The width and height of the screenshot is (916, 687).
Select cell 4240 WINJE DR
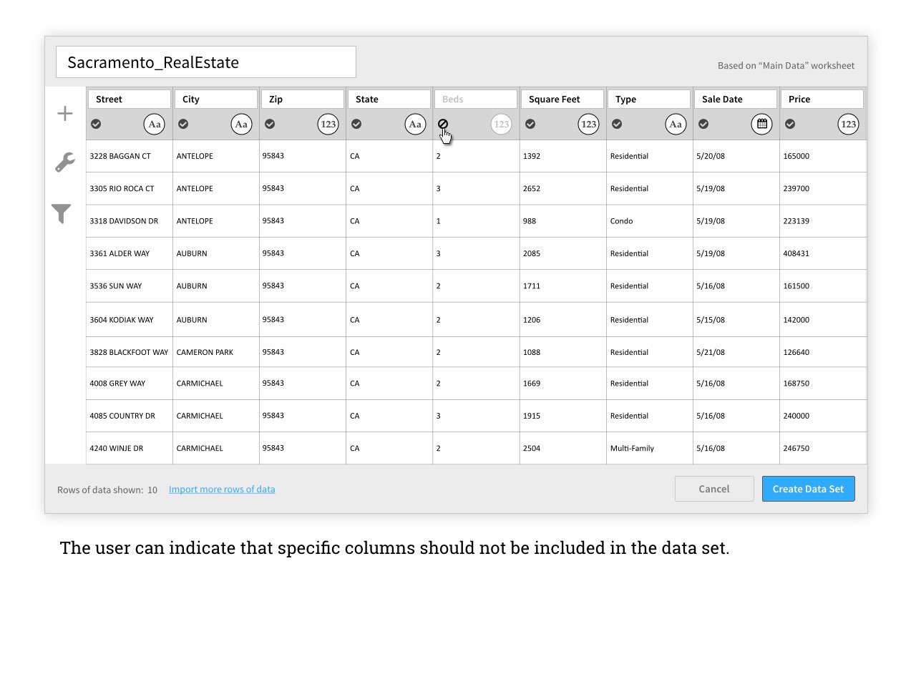(x=130, y=449)
